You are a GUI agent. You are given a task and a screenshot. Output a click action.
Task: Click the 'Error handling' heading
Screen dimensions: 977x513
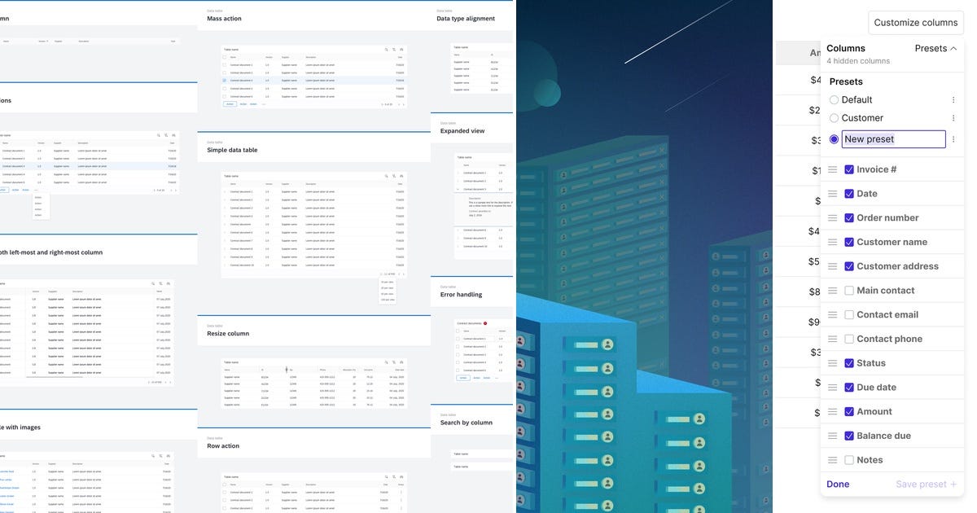coord(461,294)
